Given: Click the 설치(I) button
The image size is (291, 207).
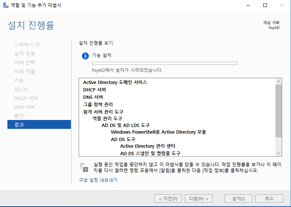Looking at the screenshot, I should (238, 198).
